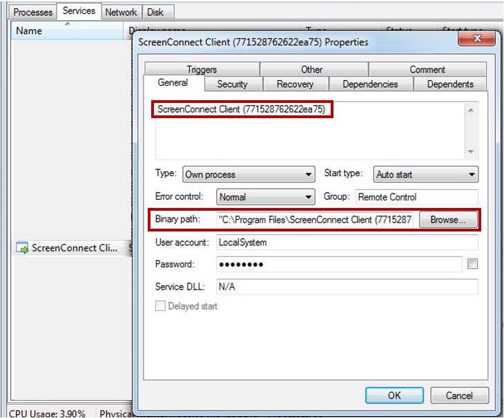Expand the Type dropdown showing Own process

249,174
